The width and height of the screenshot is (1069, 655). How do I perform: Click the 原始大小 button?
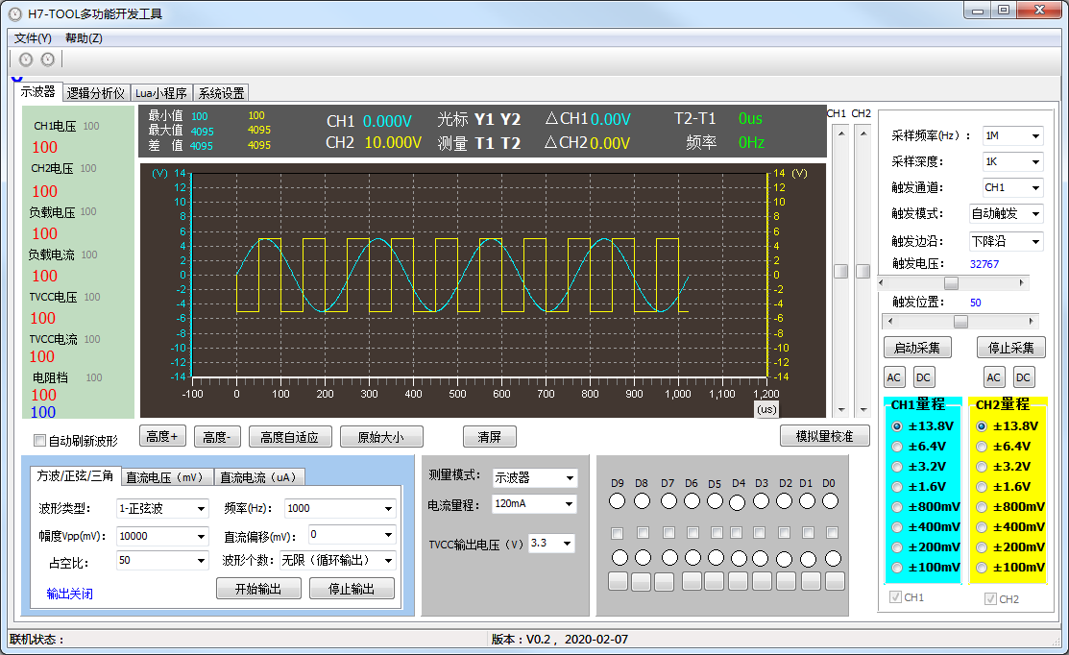point(381,437)
